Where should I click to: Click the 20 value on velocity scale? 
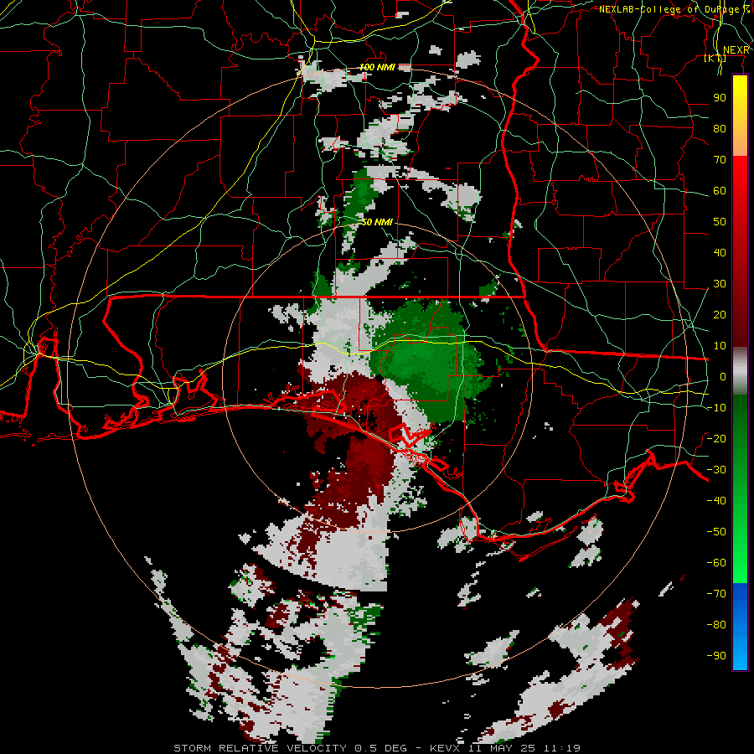(720, 314)
